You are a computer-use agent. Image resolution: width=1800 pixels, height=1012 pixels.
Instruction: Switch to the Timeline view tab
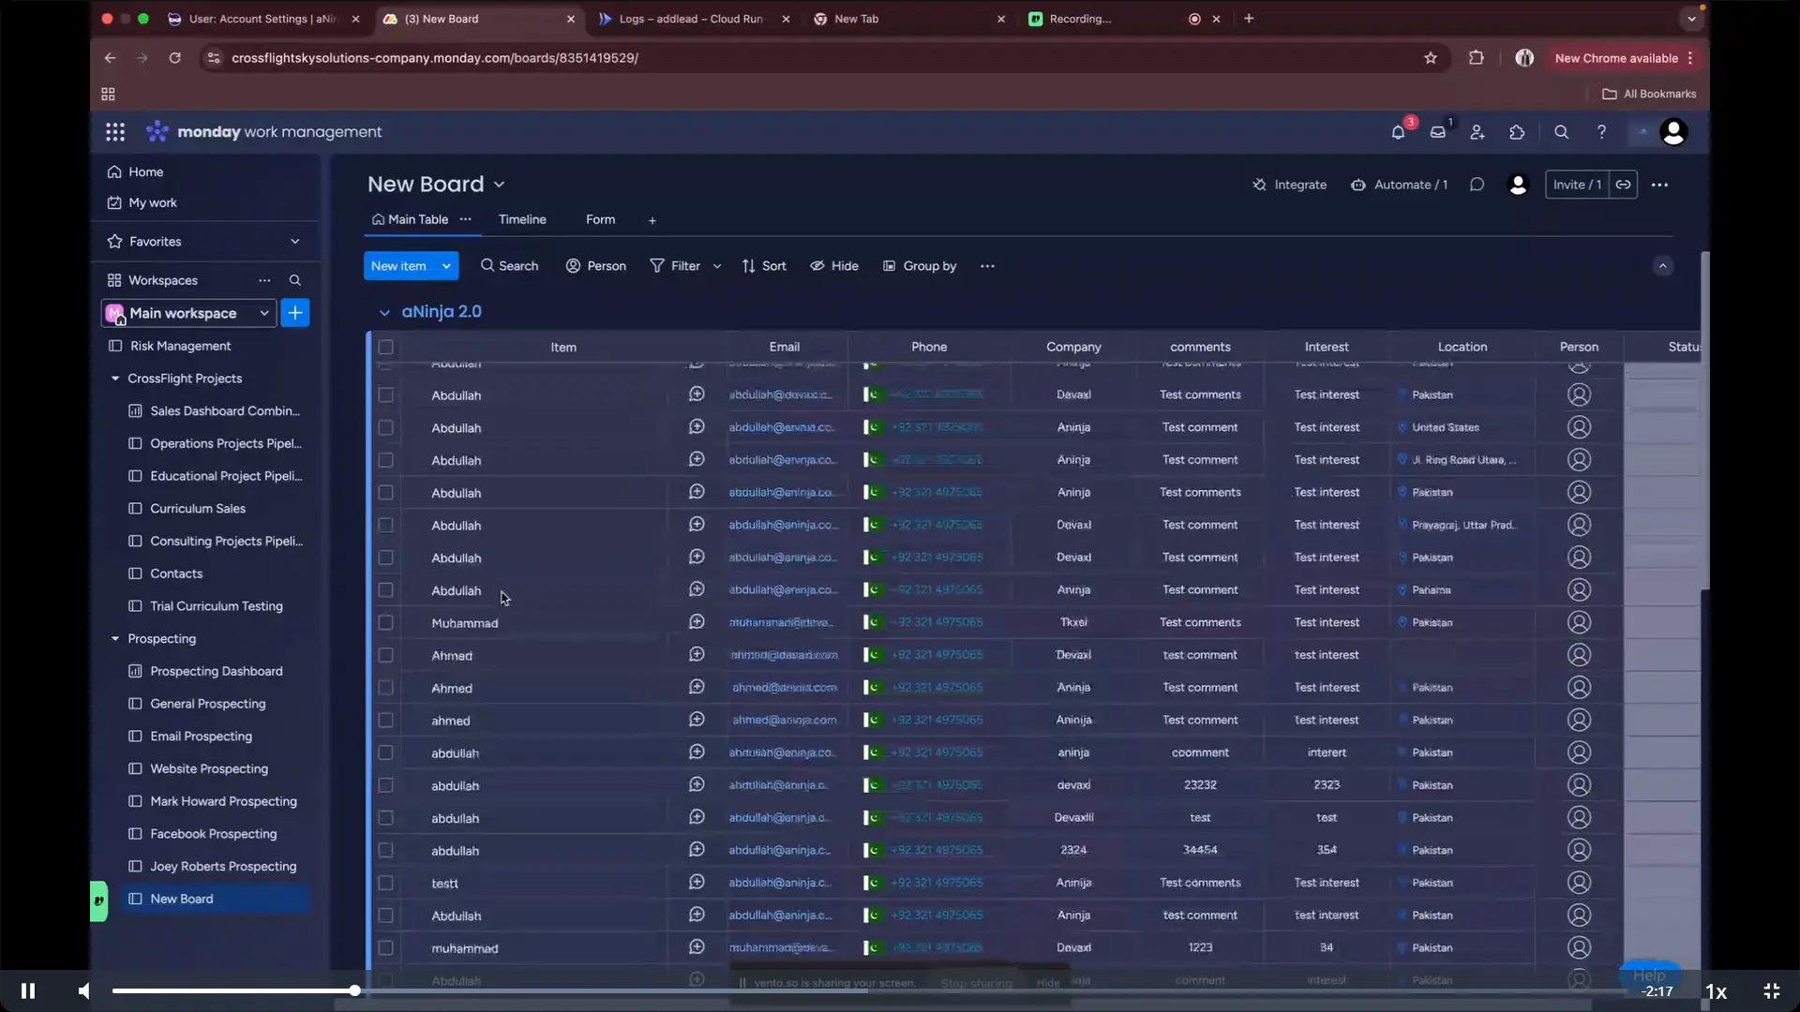[x=522, y=219]
